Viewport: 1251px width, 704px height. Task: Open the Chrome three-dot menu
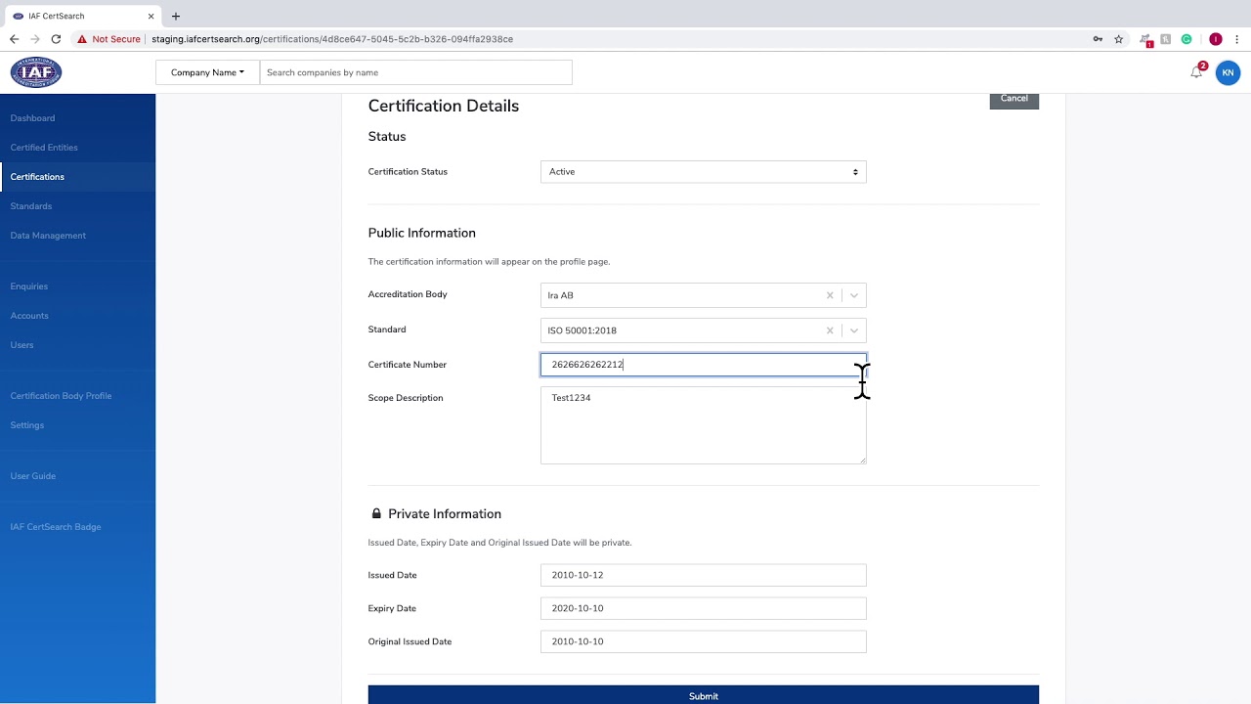pos(1237,39)
